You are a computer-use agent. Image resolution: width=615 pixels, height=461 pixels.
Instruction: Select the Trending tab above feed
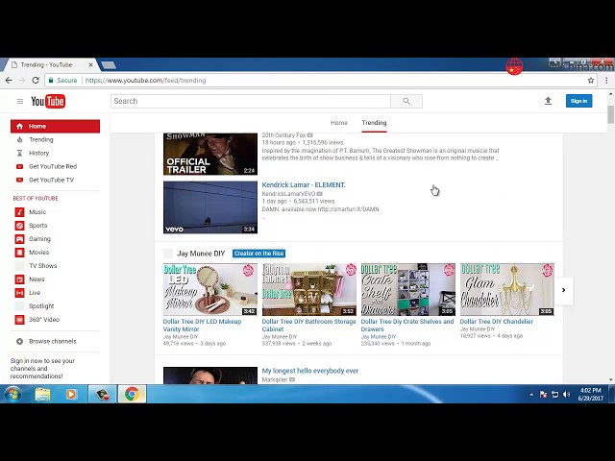pos(374,123)
